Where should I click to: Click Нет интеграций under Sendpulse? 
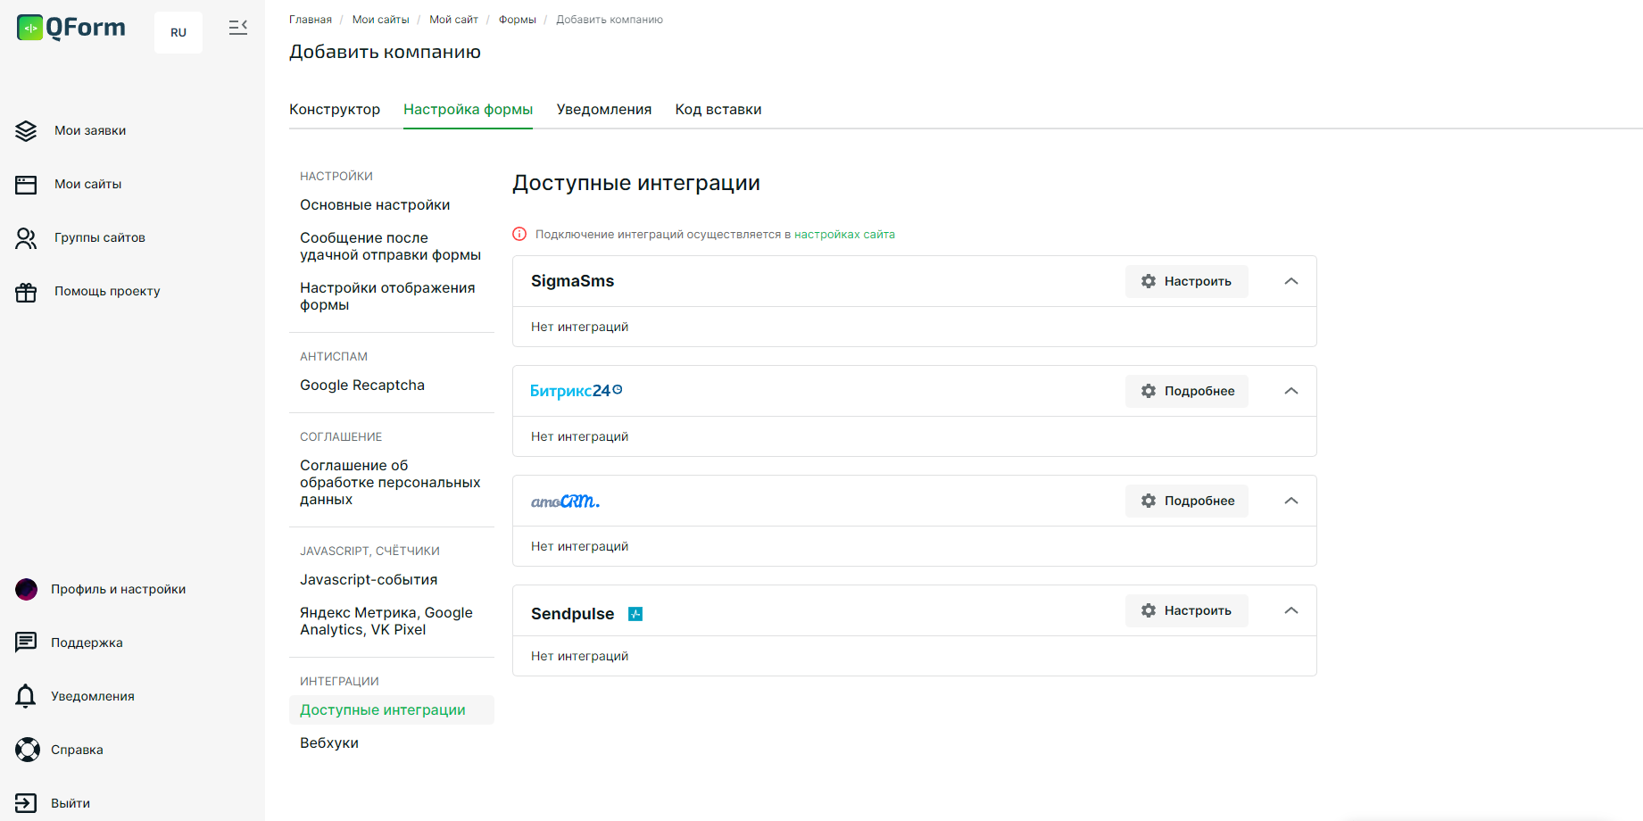580,656
